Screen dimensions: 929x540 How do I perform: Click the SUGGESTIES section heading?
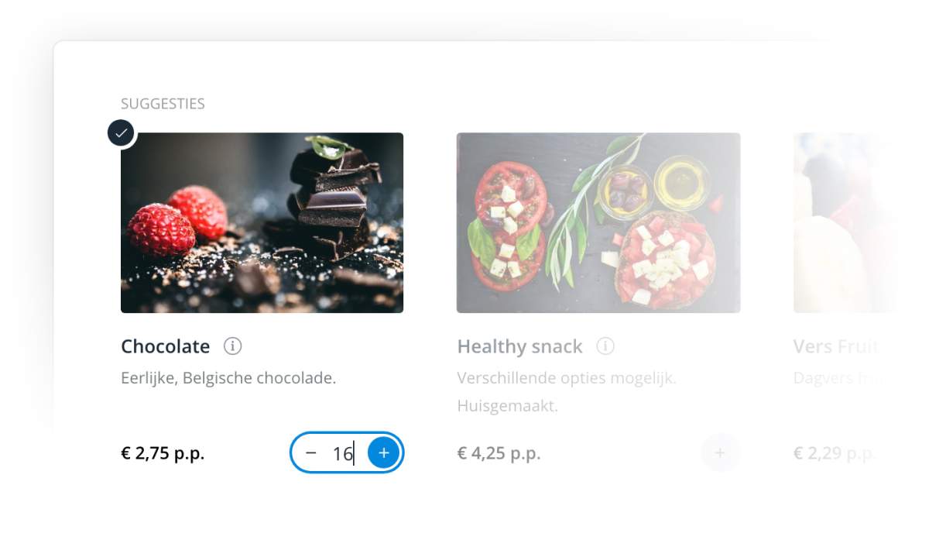pos(163,104)
